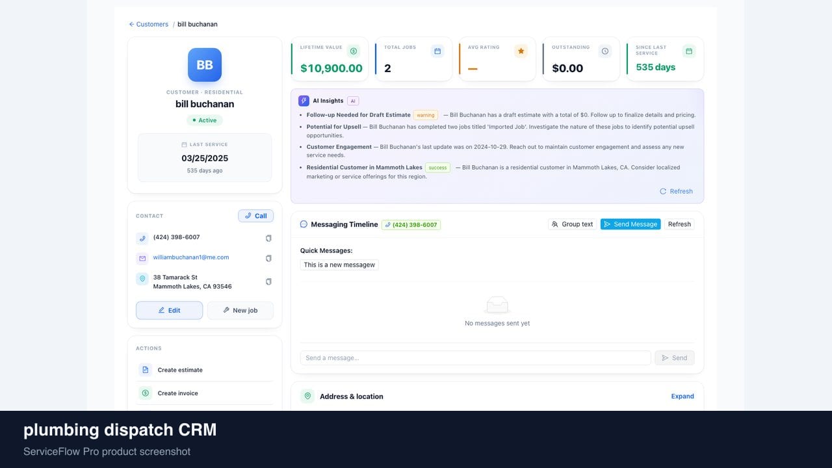Screen dimensions: 832x468
Task: Click the Create invoice dollar icon
Action: (x=146, y=393)
